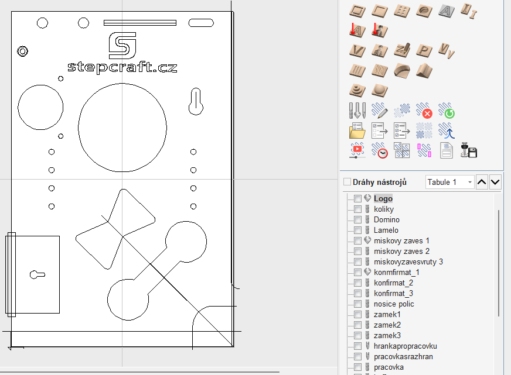Open the Photo VCarve portrait icon

point(380,51)
